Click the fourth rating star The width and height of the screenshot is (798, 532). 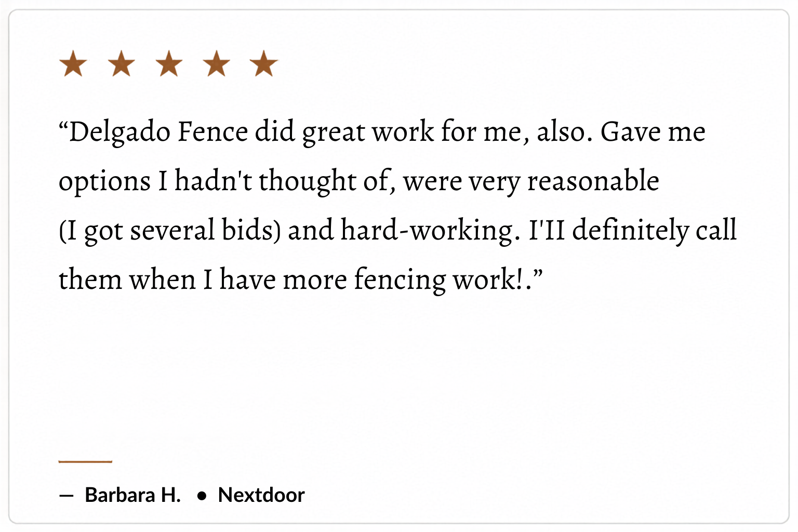[x=217, y=64]
